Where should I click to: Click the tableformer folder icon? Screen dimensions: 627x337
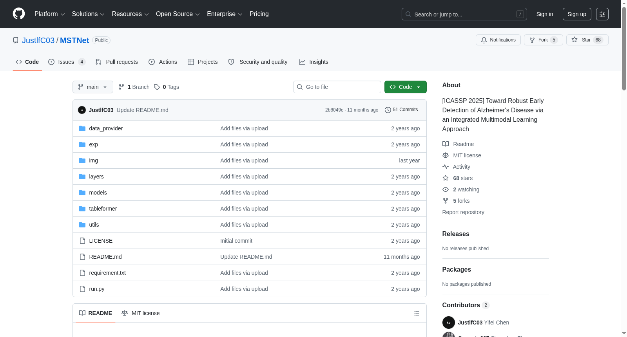pyautogui.click(x=82, y=209)
